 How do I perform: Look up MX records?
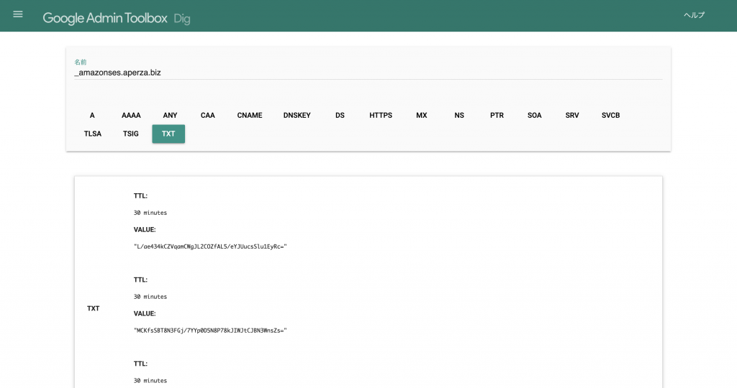(422, 115)
